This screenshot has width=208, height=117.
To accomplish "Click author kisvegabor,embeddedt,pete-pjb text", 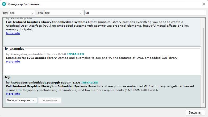I will pos(35,82).
